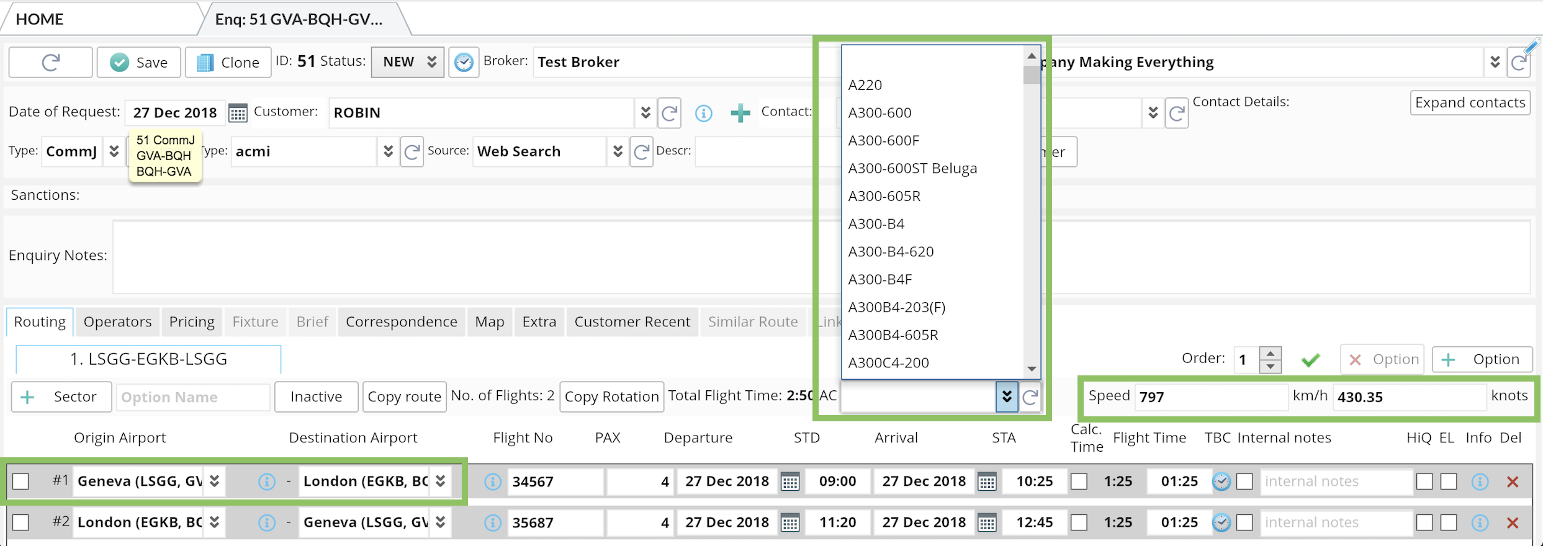Open the Source dropdown showing Web Search
The width and height of the screenshot is (1543, 546).
[617, 151]
